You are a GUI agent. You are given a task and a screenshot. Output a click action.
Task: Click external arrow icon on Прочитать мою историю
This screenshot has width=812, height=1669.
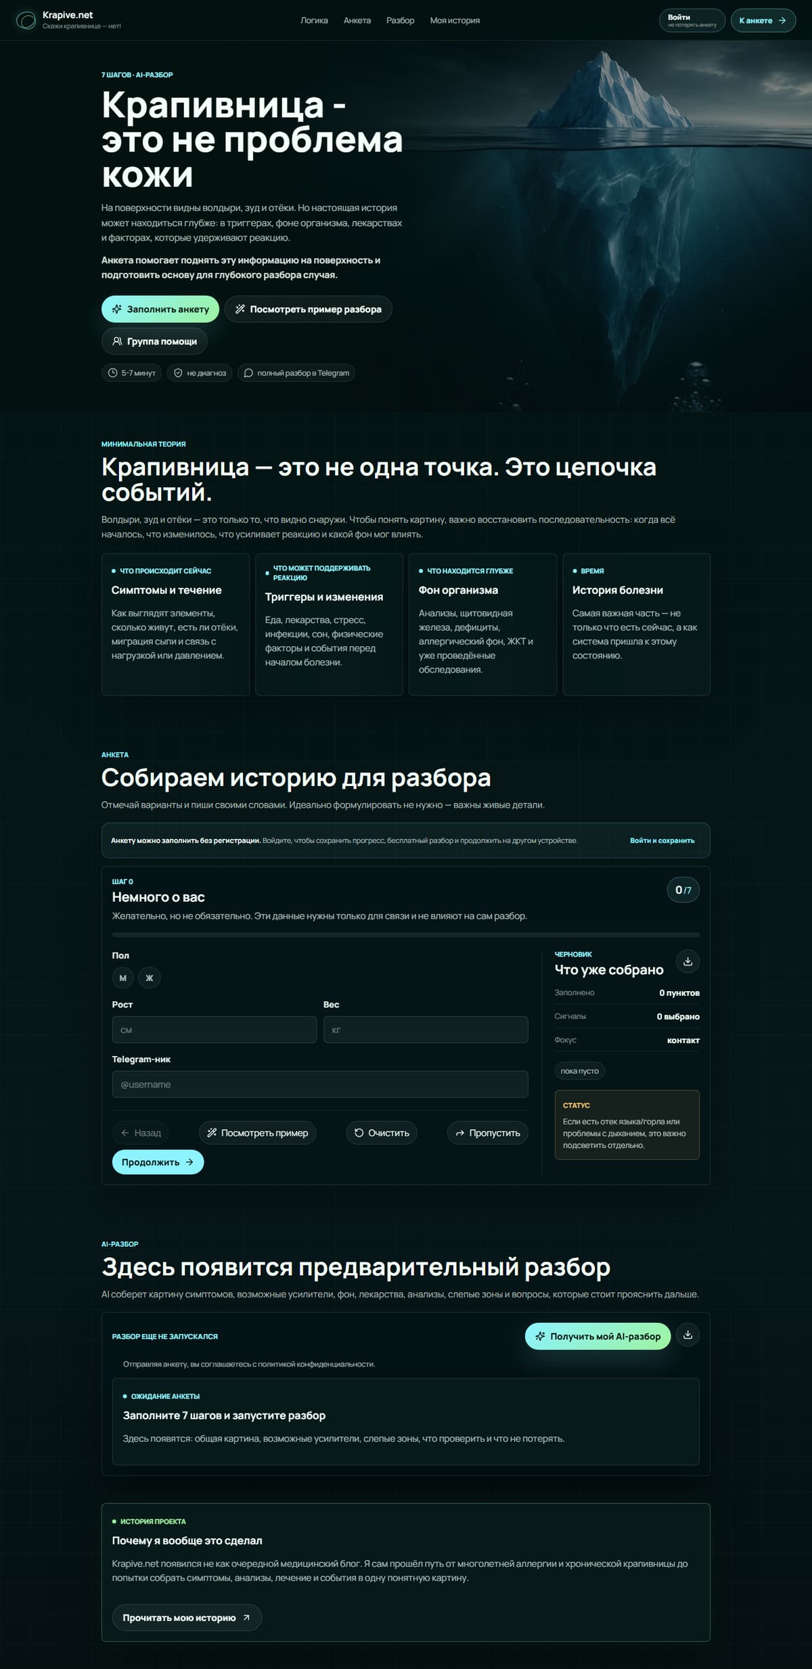click(246, 1618)
